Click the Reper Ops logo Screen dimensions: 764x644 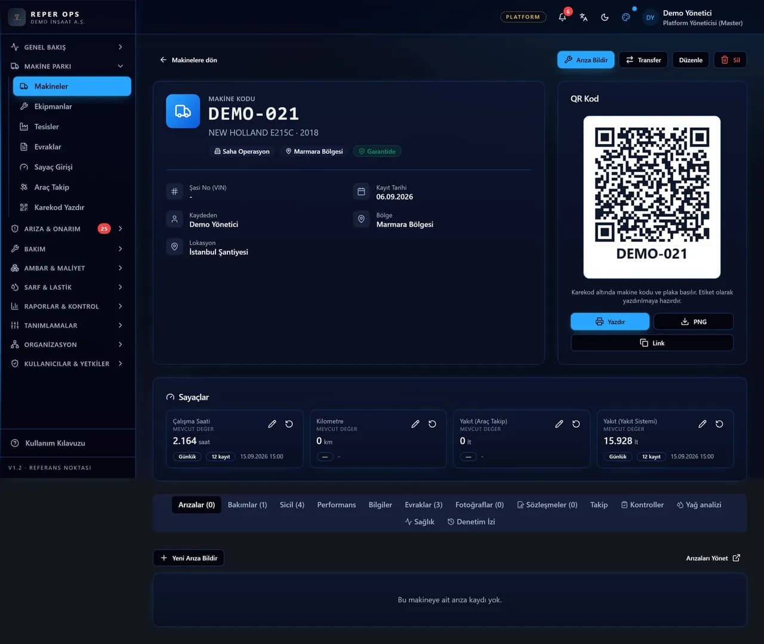tap(17, 17)
